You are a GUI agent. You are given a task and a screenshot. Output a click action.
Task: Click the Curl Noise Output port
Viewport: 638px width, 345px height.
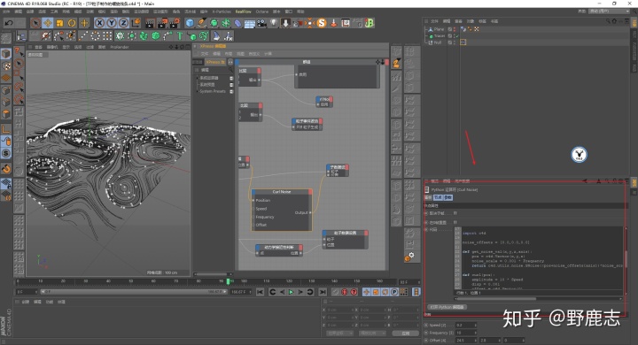coord(310,212)
